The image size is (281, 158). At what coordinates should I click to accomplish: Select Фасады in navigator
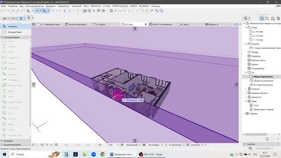(255, 52)
